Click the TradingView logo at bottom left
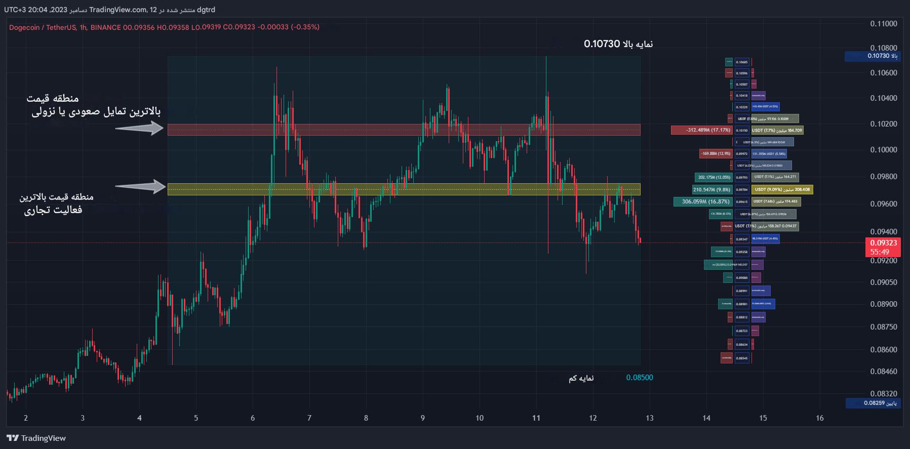This screenshot has width=910, height=449. 36,438
